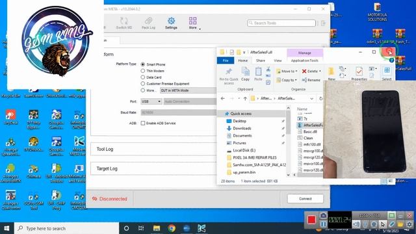Enable ADB Service checkbox
416x234 pixels.
click(143, 123)
